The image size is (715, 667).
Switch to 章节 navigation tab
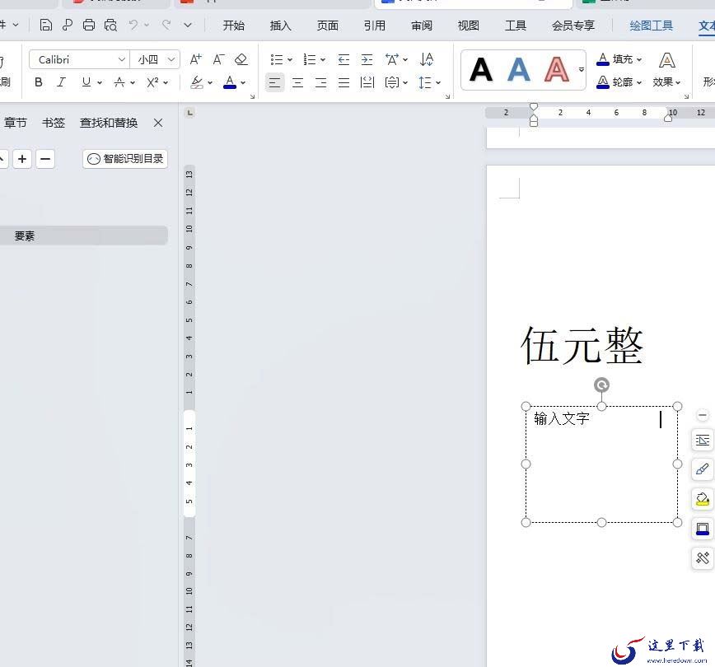pos(16,123)
